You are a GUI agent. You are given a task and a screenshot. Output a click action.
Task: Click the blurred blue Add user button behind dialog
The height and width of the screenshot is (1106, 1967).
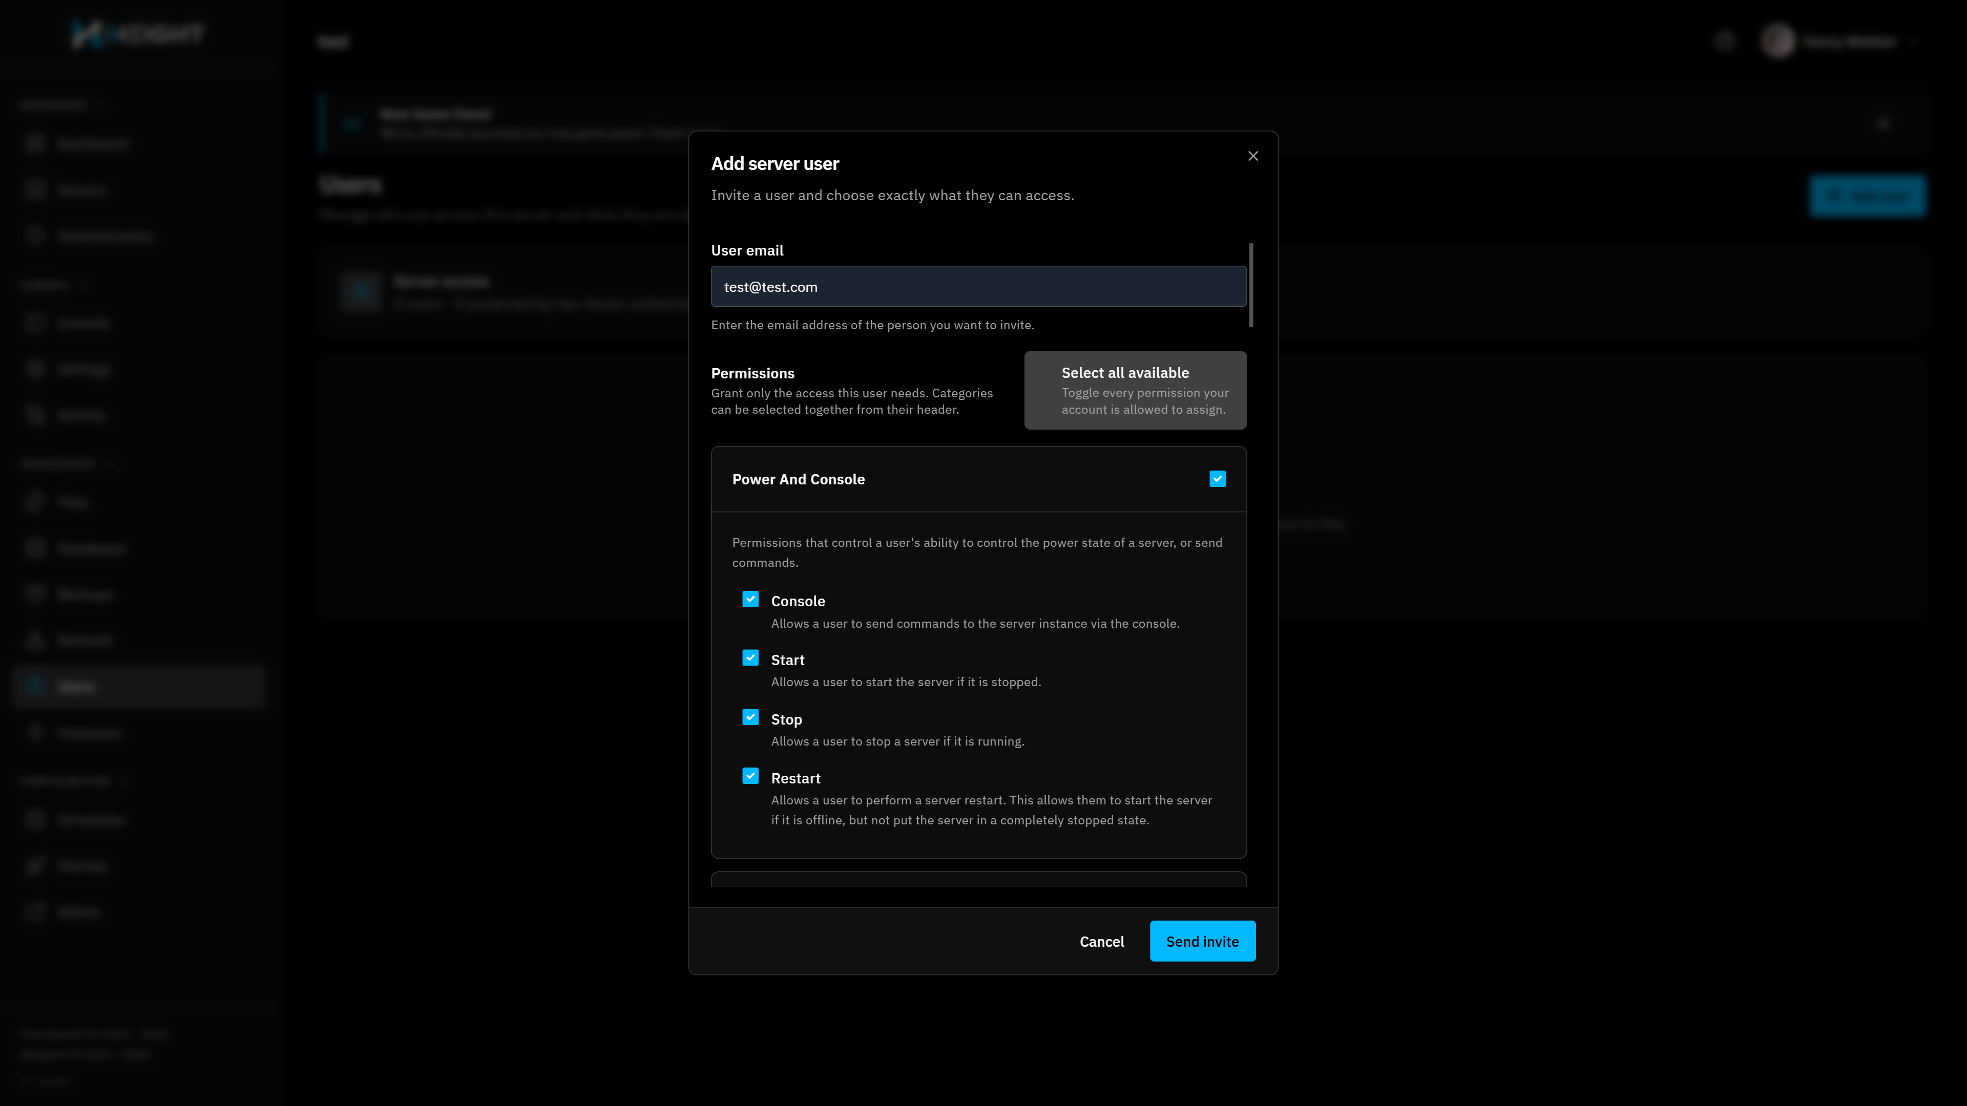coord(1867,196)
